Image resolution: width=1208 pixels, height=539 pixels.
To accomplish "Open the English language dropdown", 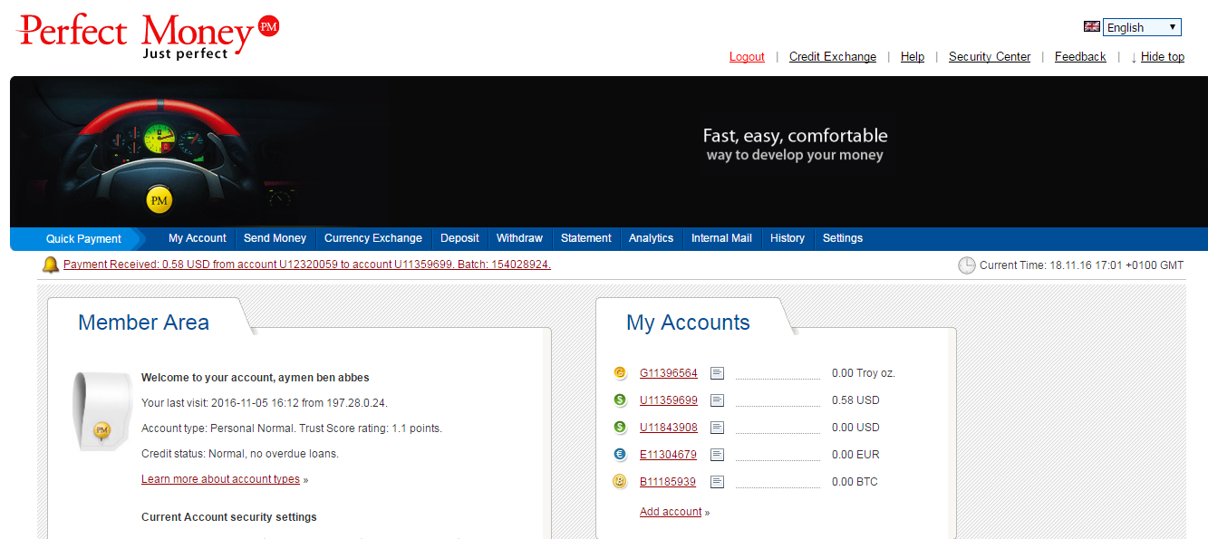I will [x=1142, y=27].
